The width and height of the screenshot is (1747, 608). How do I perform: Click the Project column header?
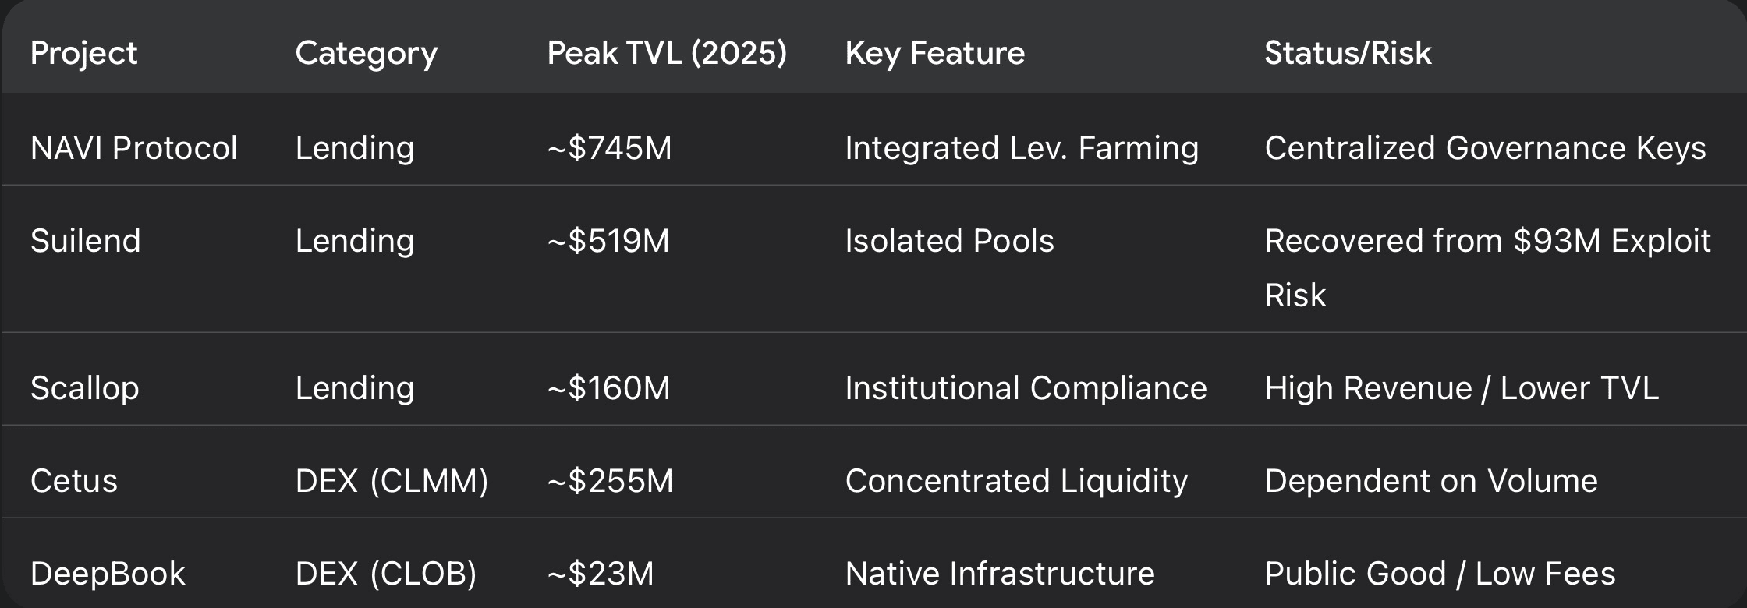click(83, 53)
